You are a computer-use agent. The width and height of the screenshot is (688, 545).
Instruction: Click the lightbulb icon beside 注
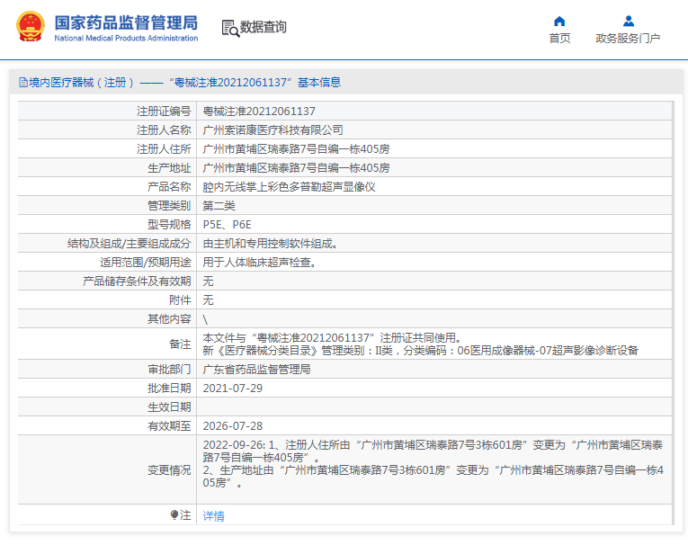174,515
